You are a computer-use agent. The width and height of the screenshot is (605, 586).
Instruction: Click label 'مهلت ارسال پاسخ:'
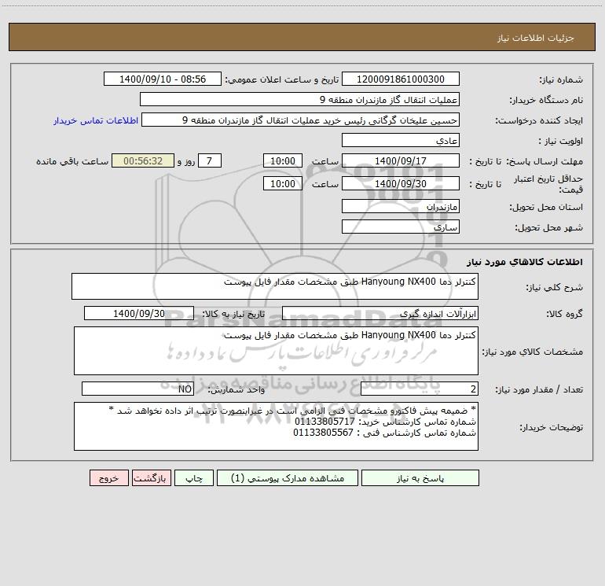(x=544, y=161)
